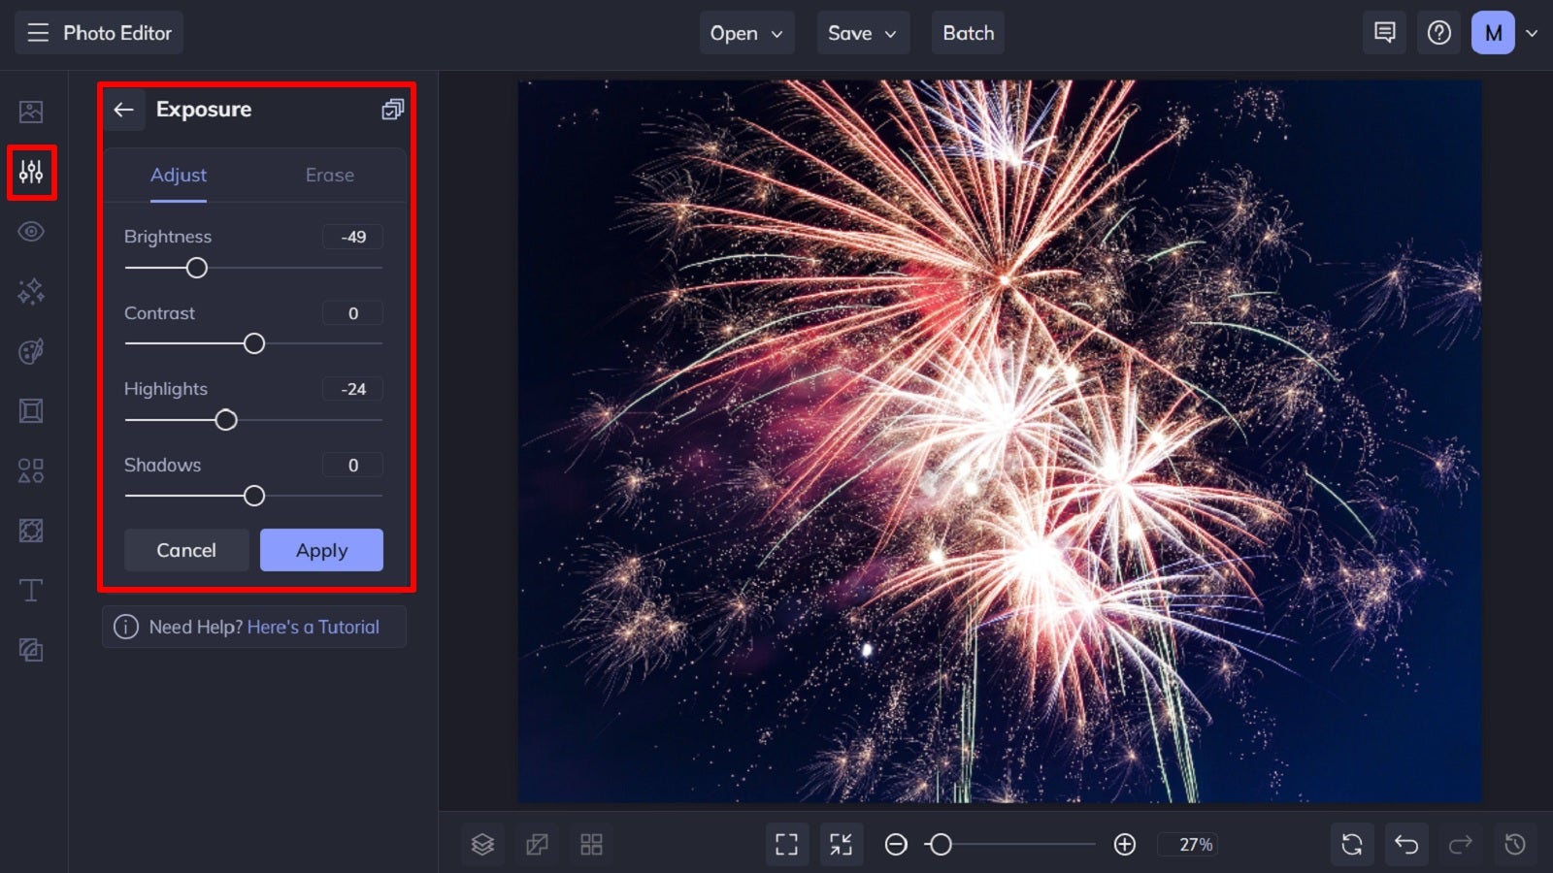This screenshot has height=873, width=1553.
Task: Apply the exposure adjustments
Action: 321,550
